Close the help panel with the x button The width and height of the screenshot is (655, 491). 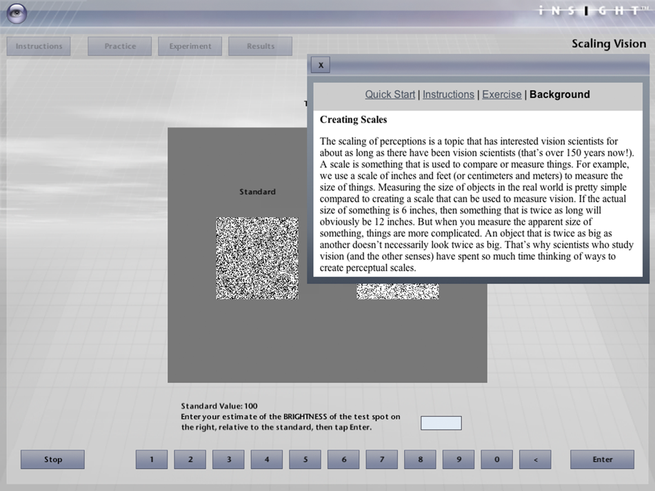click(321, 65)
